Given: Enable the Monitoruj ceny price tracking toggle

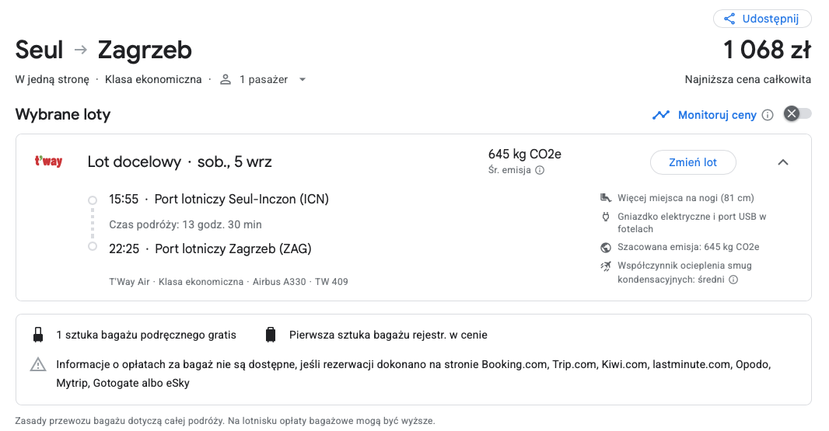Looking at the screenshot, I should (798, 113).
